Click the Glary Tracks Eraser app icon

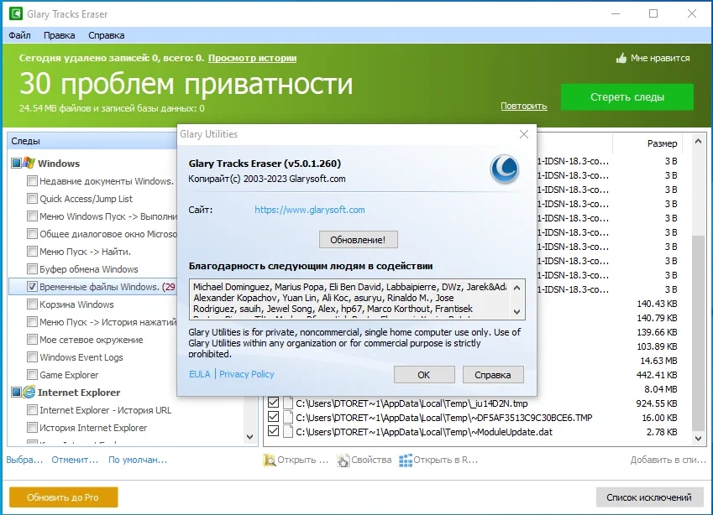click(x=15, y=13)
